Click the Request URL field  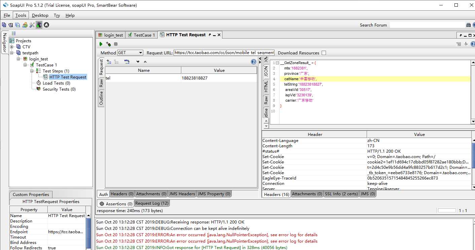[224, 53]
